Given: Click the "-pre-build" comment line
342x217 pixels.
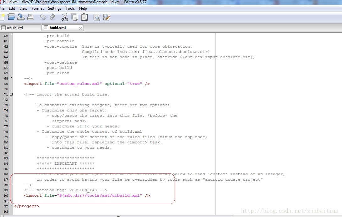Looking at the screenshot, I should click(x=57, y=36).
